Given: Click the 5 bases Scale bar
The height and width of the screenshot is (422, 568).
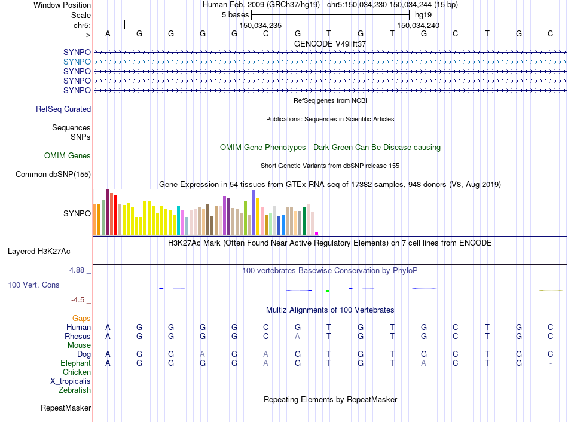Looking at the screenshot, I should pyautogui.click(x=330, y=15).
